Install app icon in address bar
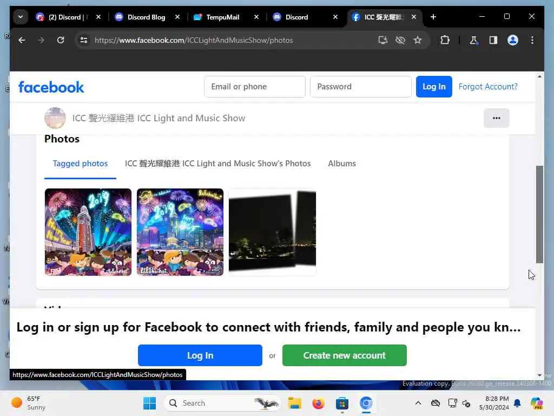 [x=382, y=40]
